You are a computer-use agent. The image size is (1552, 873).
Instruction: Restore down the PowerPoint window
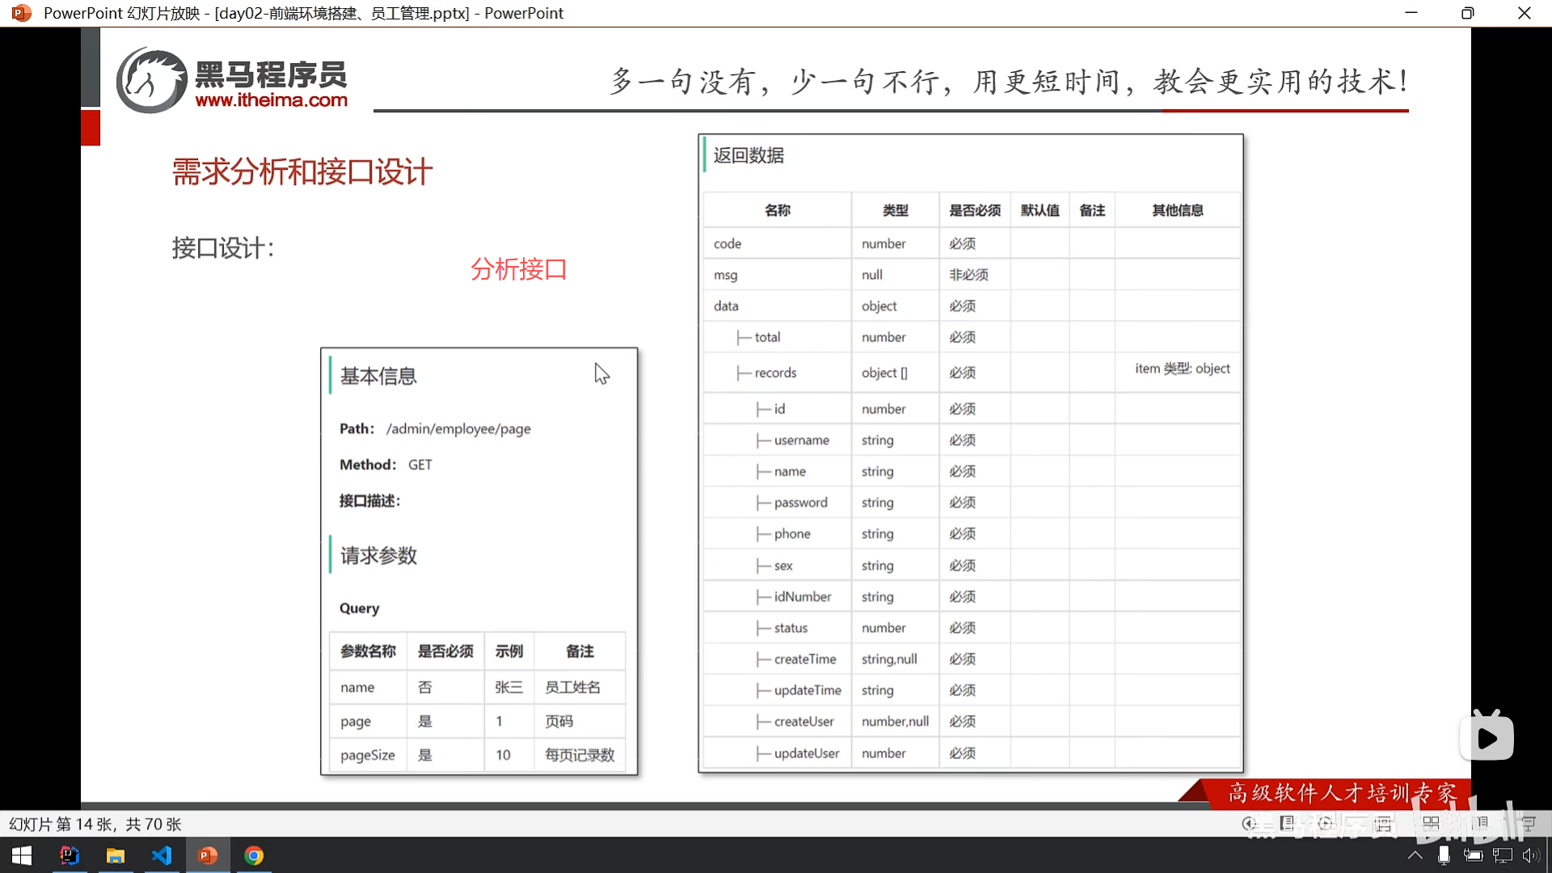1467,13
